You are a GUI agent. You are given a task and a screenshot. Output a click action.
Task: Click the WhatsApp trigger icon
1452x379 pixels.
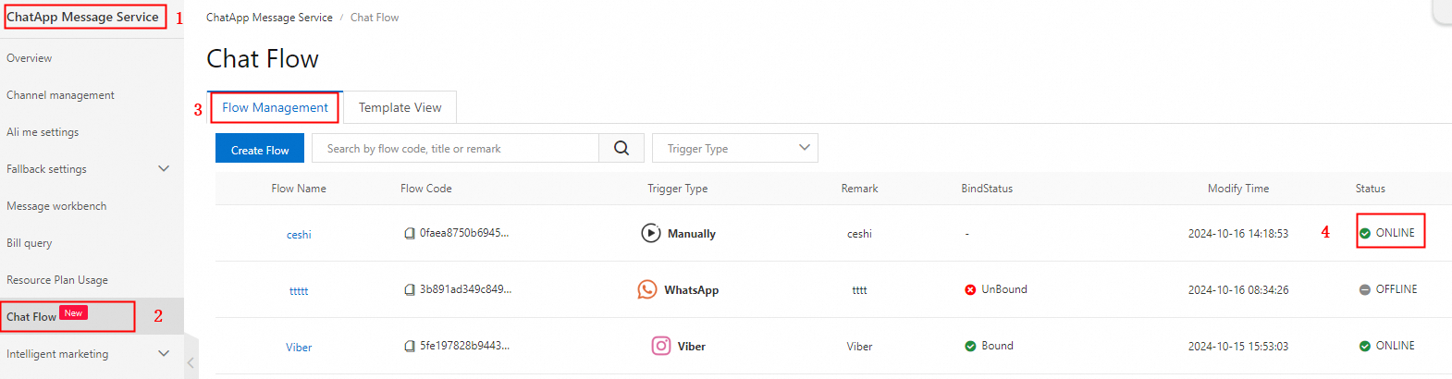(x=647, y=289)
